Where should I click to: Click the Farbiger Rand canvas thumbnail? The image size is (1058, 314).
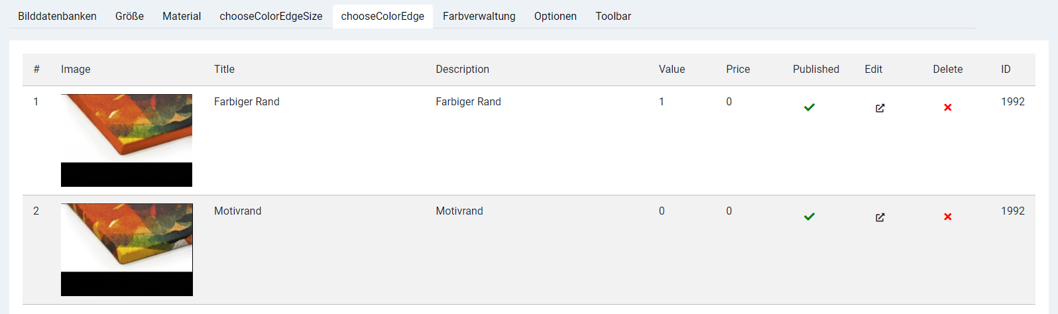tap(127, 140)
